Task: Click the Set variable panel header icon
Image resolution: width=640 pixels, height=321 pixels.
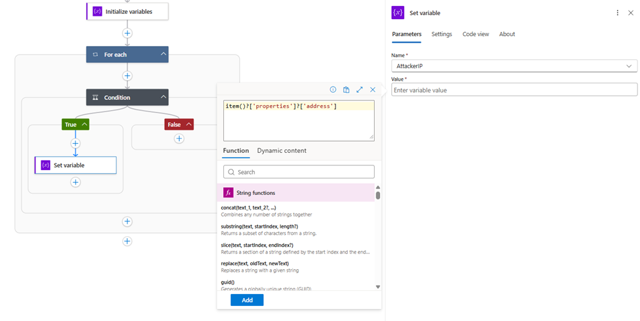Action: 398,12
